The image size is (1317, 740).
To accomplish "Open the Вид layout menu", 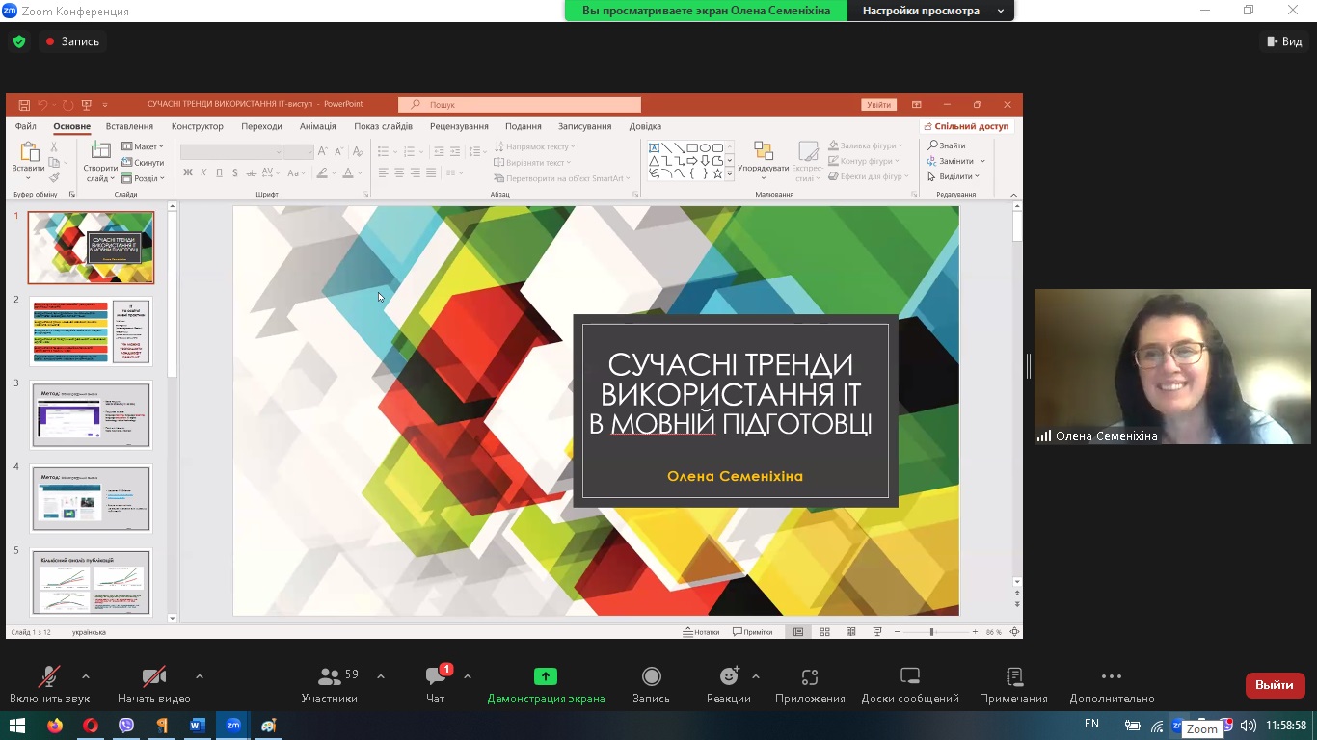I will (1283, 41).
